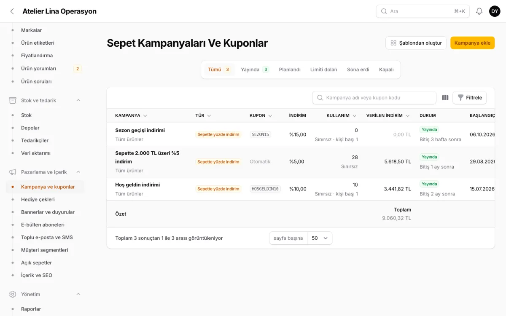Go back using the header arrow
Viewport: 506px width, 316px height.
point(12,11)
